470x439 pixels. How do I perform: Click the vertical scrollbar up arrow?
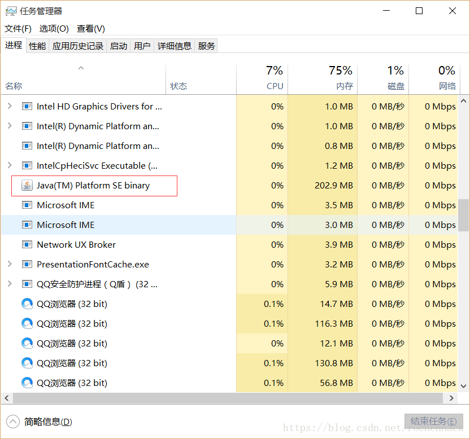(x=463, y=101)
